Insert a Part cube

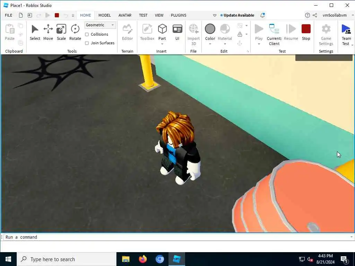(x=162, y=29)
